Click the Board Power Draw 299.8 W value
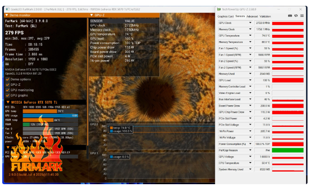 (x=262, y=106)
